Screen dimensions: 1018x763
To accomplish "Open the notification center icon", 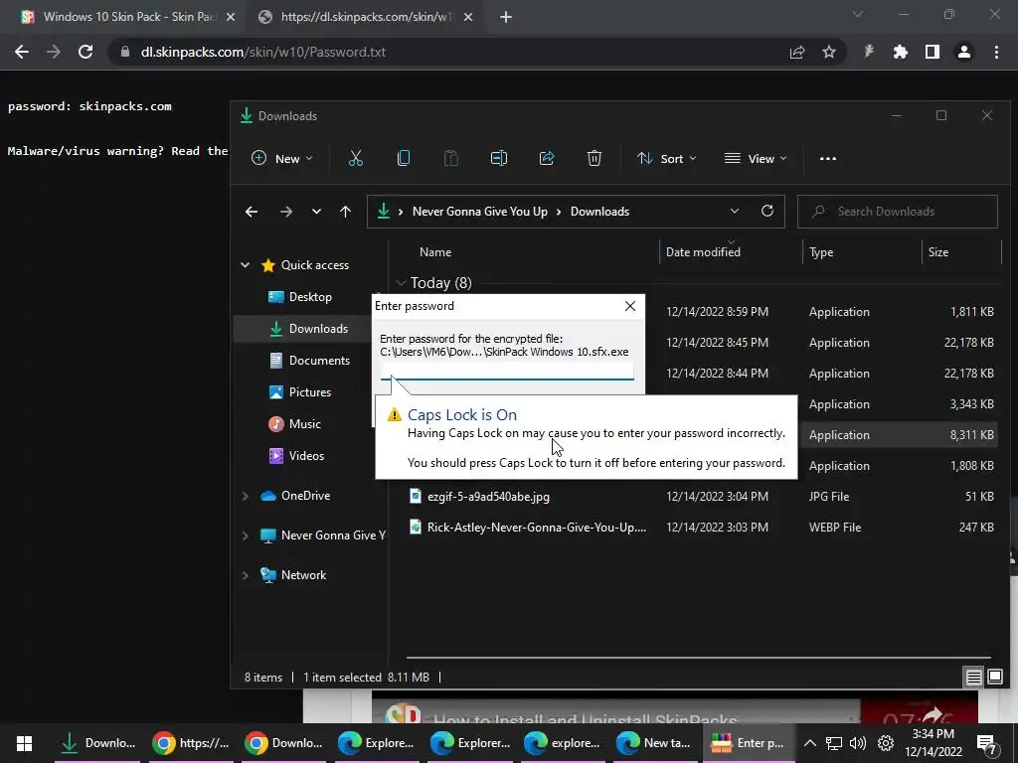I will coord(986,744).
